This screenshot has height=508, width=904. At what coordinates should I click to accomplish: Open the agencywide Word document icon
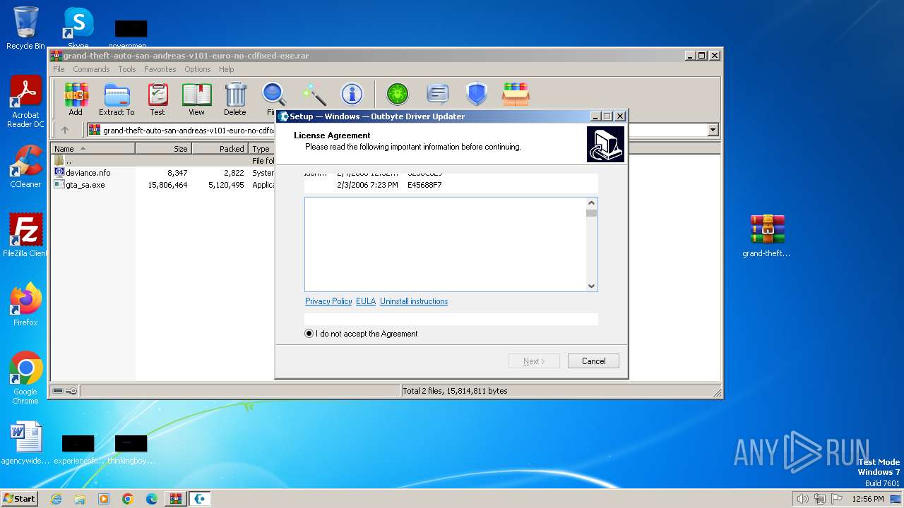[x=26, y=443]
